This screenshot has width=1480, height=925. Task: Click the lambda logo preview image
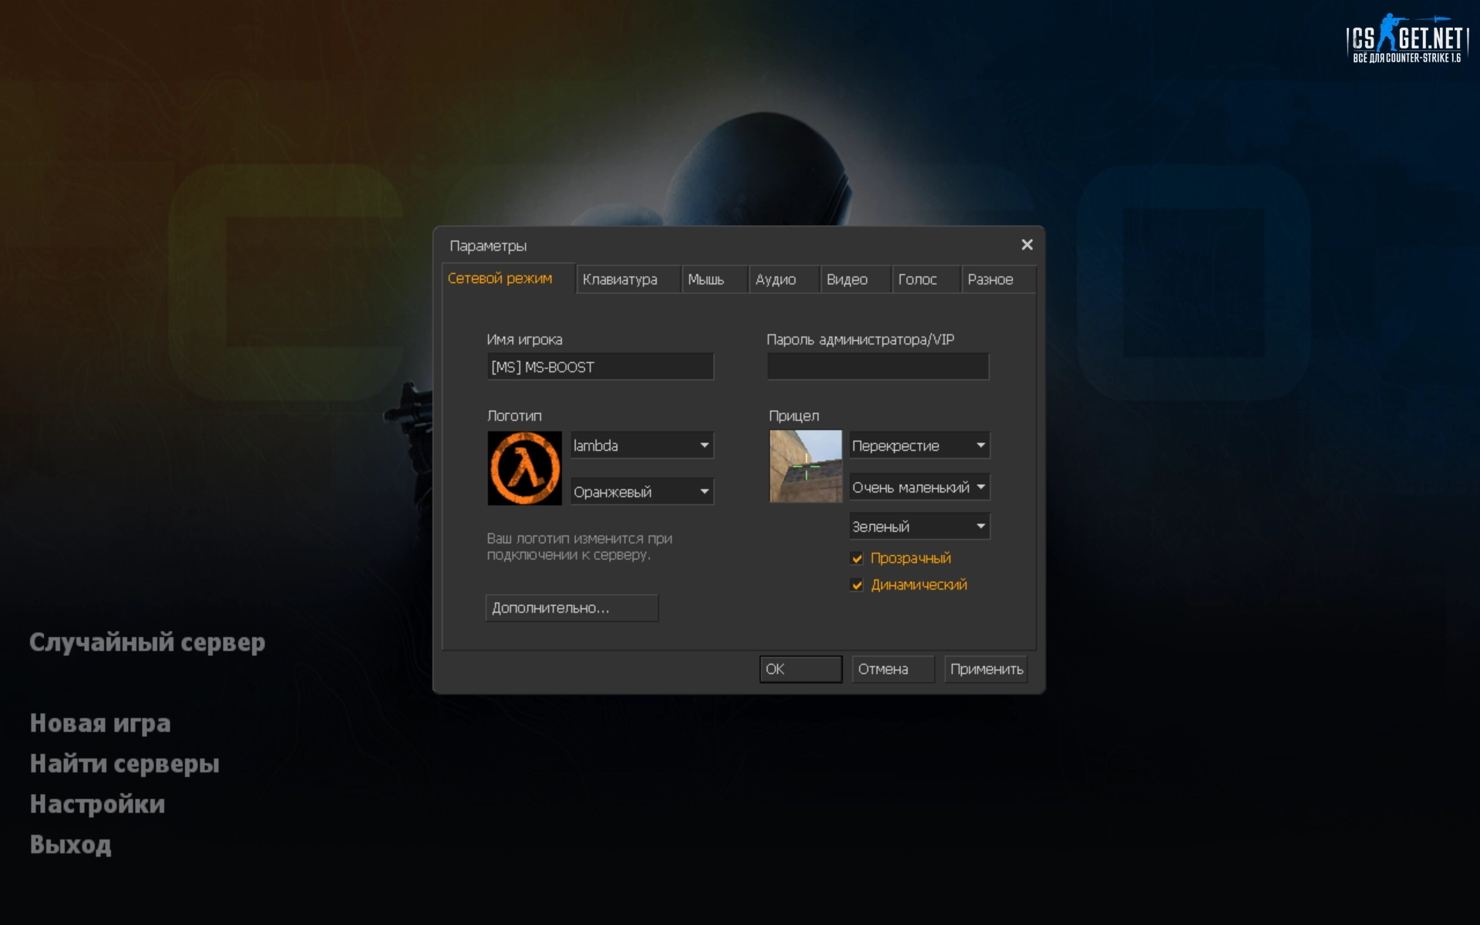(x=524, y=468)
